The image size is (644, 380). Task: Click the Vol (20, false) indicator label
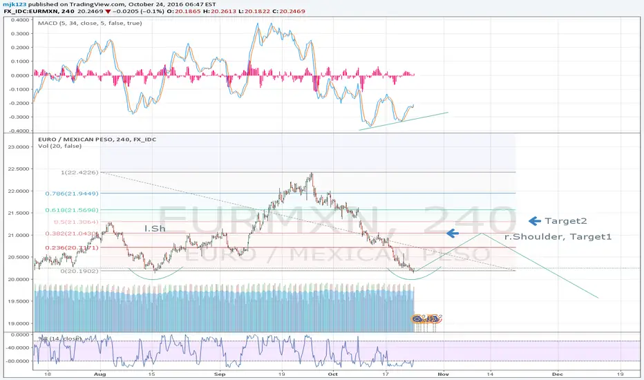tap(59, 146)
